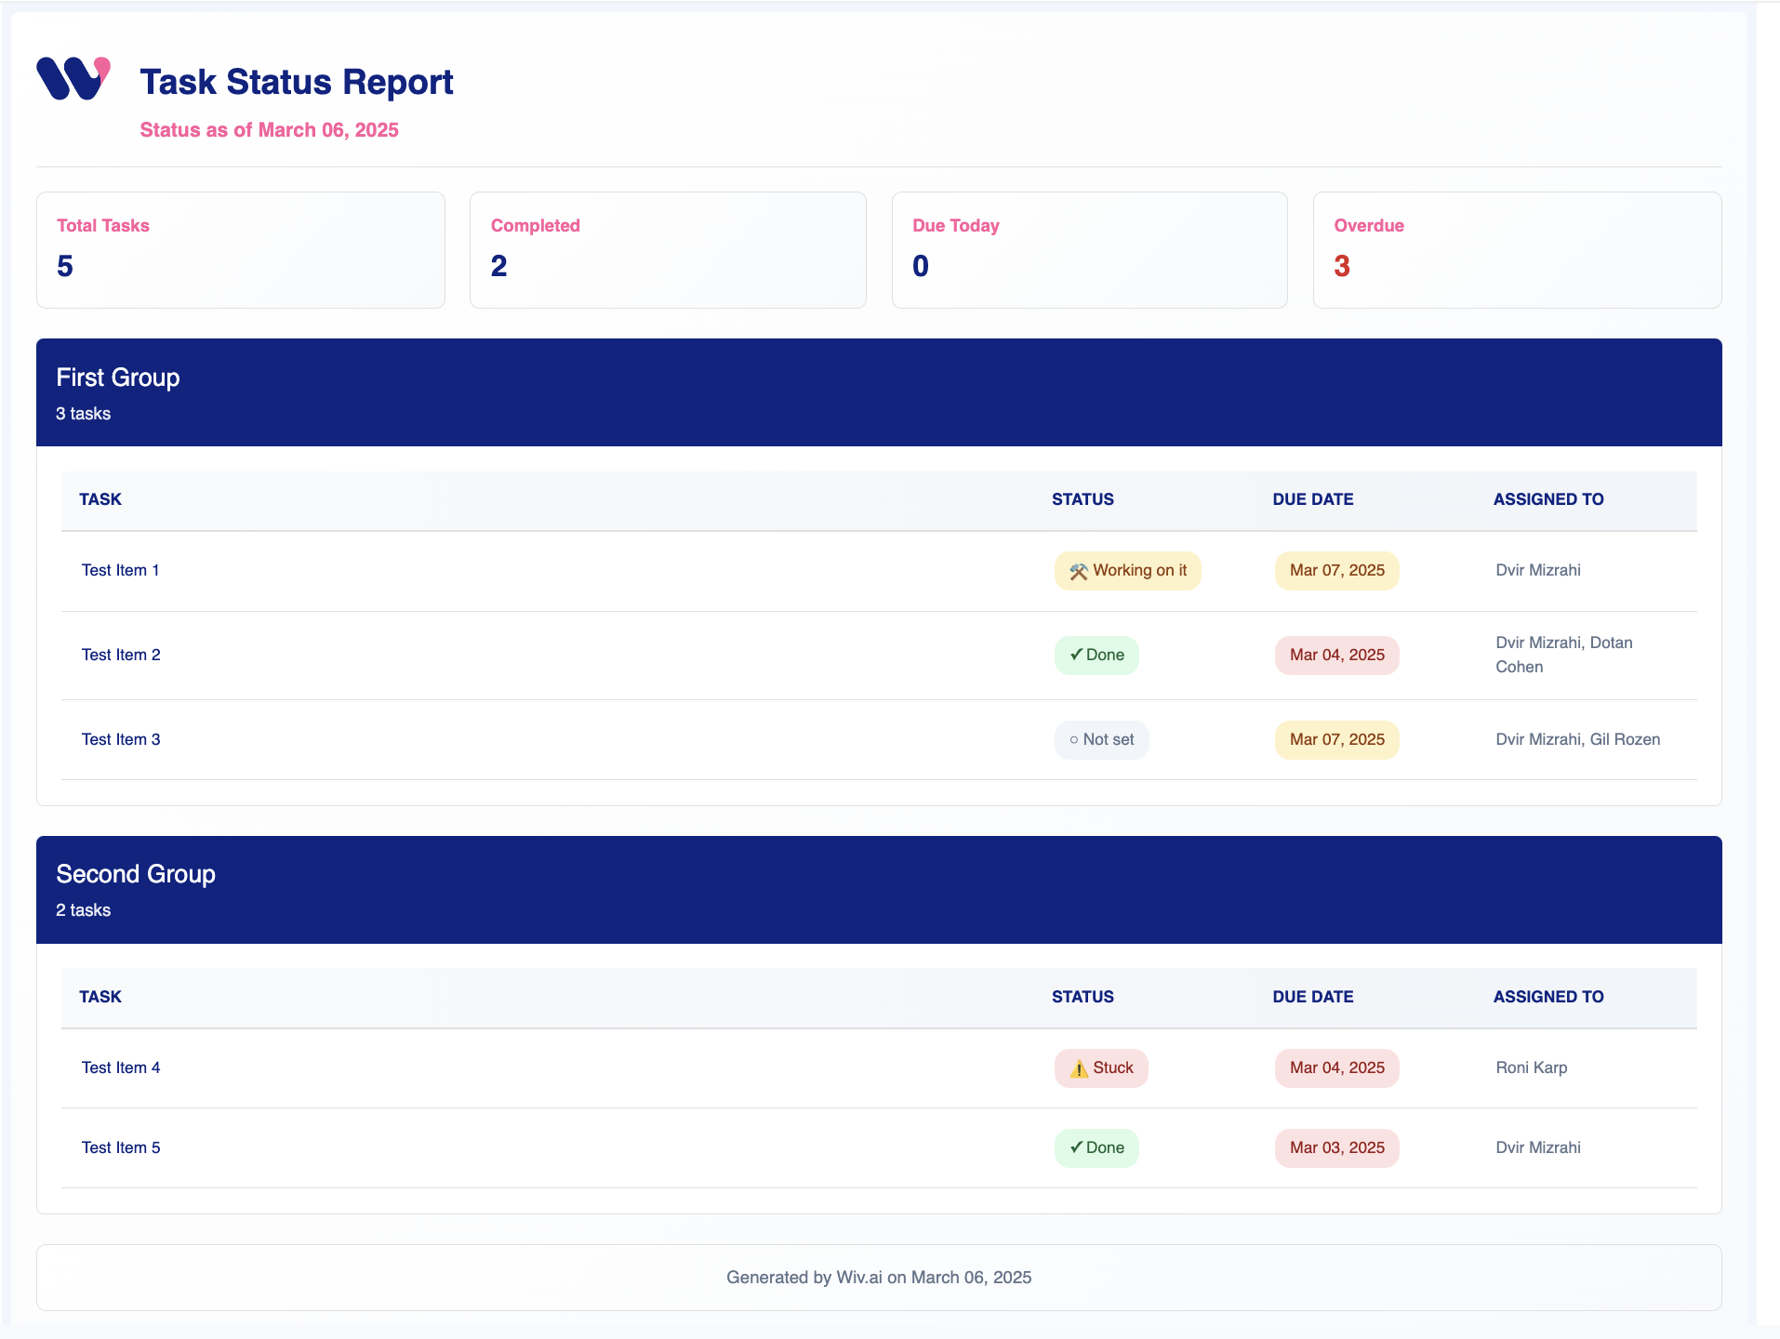Click the Generated by Wiv.ai footer
Image resolution: width=1780 pixels, height=1339 pixels.
coord(878,1278)
